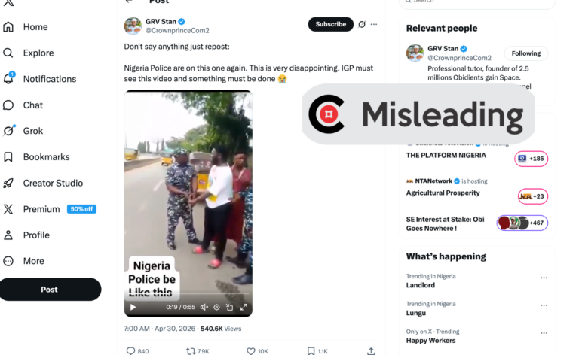Bookmark the post using bookmark icon

point(311,351)
